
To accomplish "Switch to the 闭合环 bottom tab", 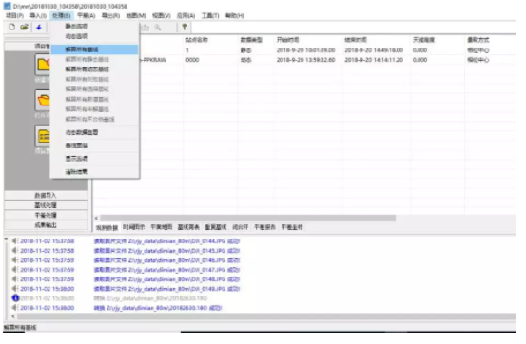I will pyautogui.click(x=241, y=227).
